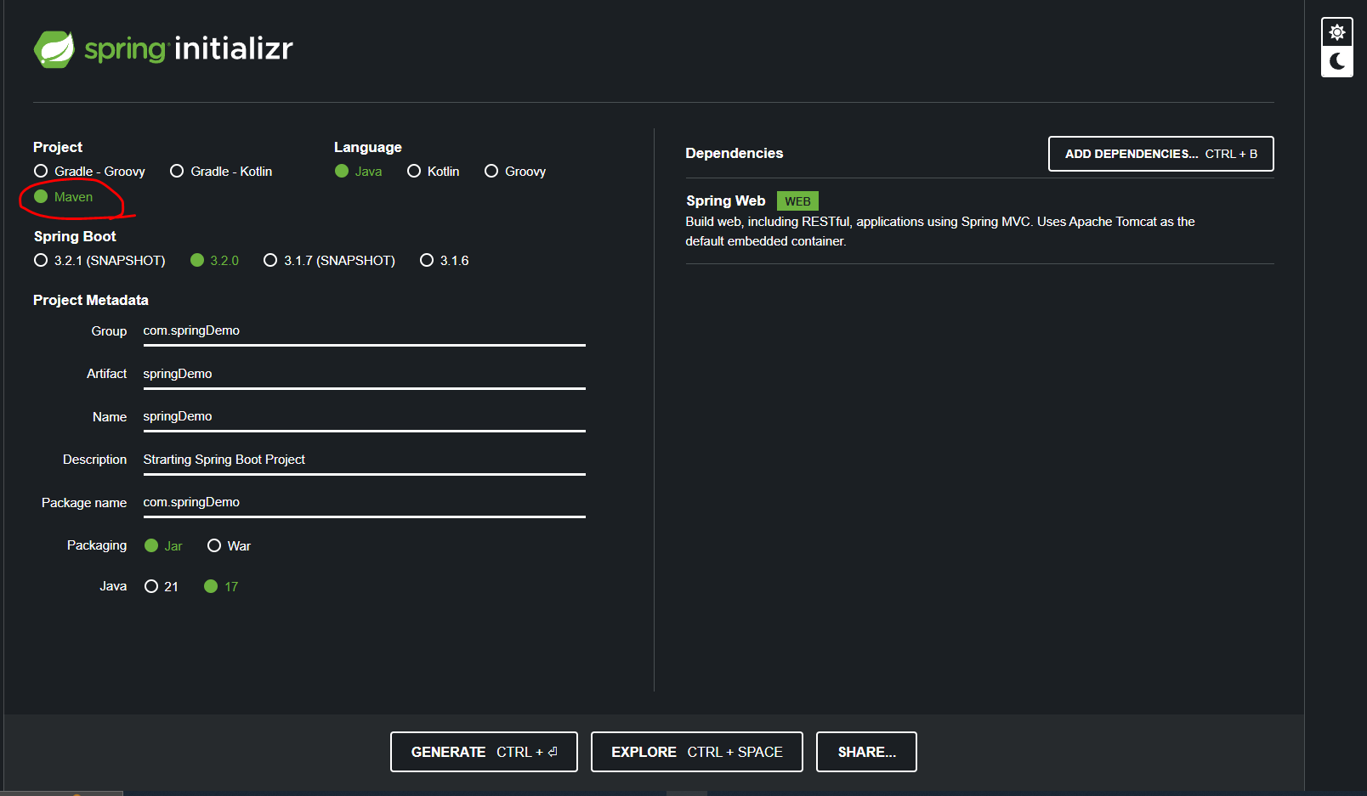Open the Add Dependencies dialog
Viewport: 1367px width, 796px height.
[1160, 154]
